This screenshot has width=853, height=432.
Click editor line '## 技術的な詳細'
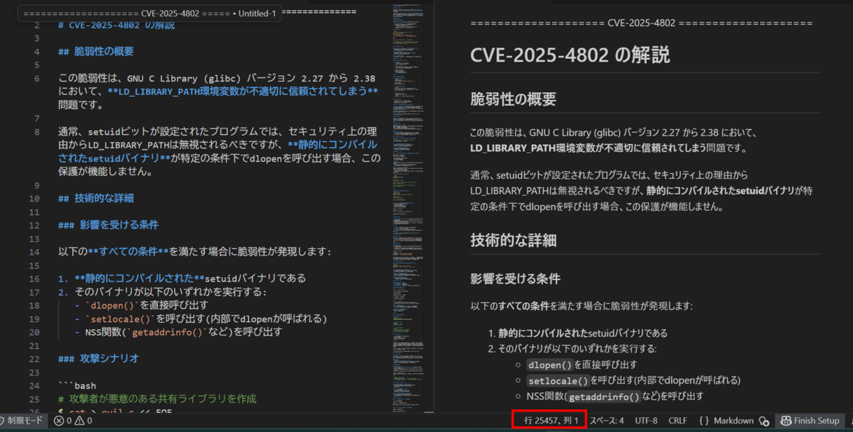tap(96, 198)
